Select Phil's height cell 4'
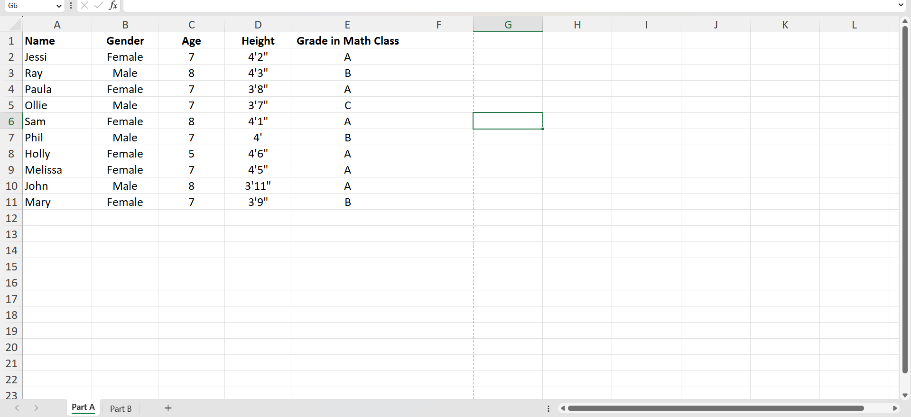The height and width of the screenshot is (417, 911). pyautogui.click(x=258, y=138)
